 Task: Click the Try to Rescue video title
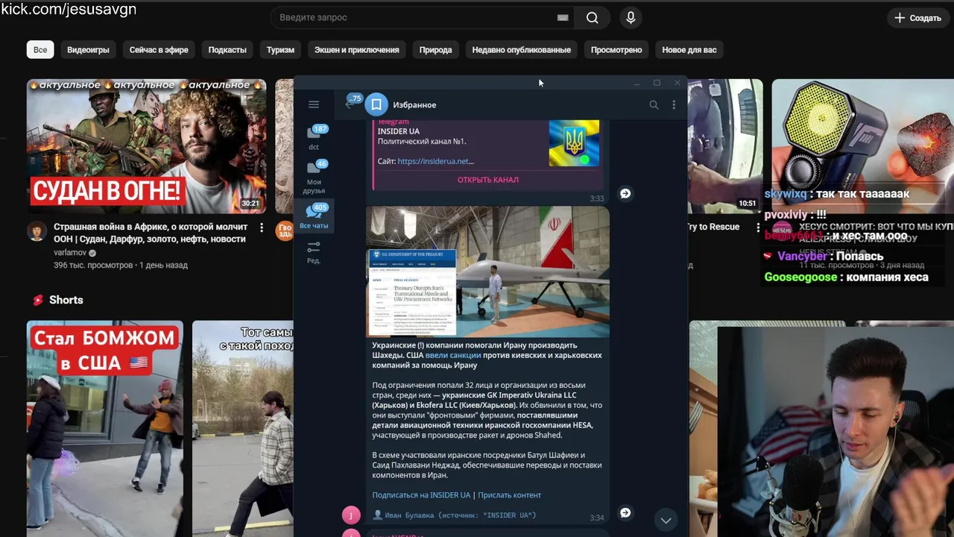coord(714,227)
